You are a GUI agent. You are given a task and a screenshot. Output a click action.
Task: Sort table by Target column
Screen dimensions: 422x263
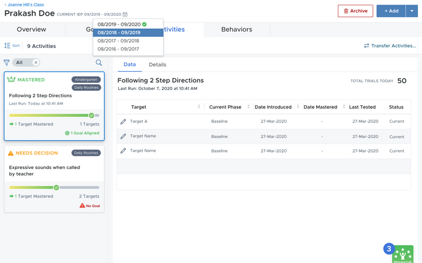[199, 107]
